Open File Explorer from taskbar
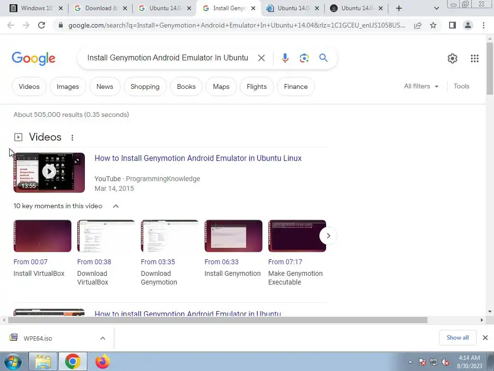 [x=43, y=361]
